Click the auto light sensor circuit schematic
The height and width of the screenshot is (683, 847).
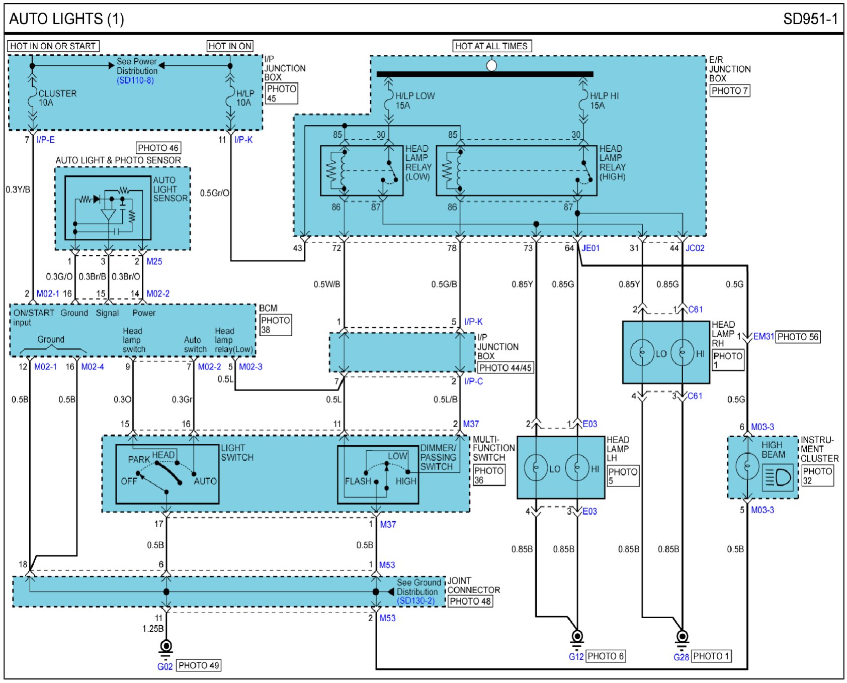(x=108, y=208)
